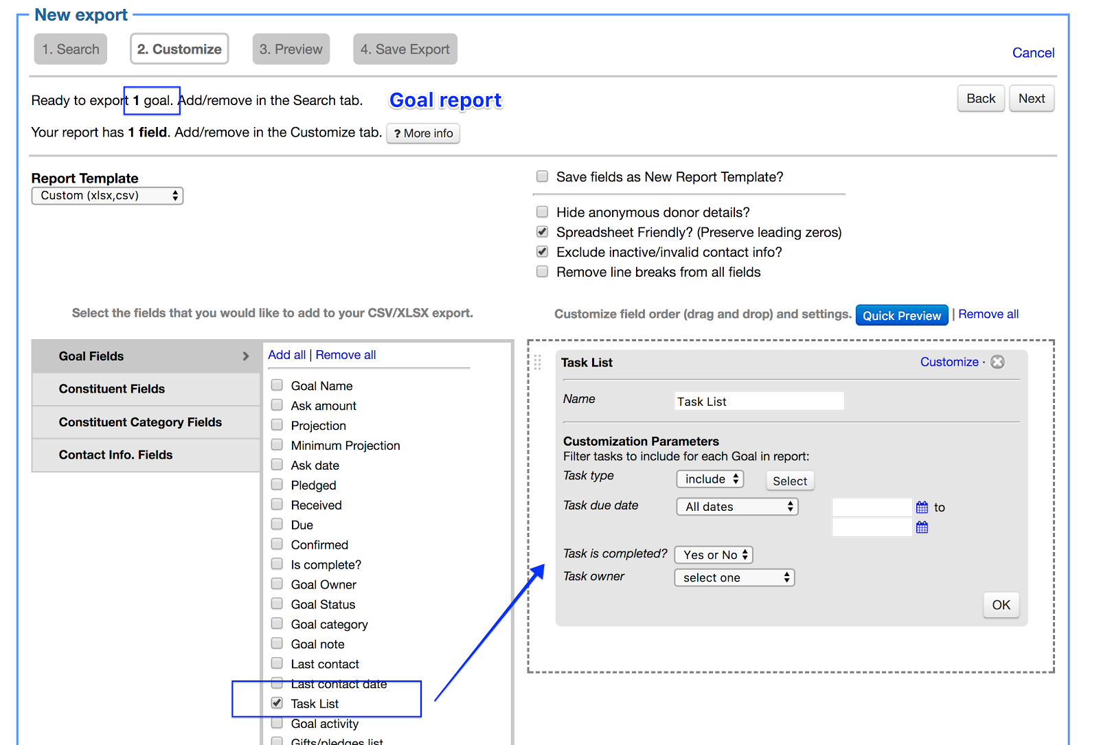Focus the task due start date input

click(872, 507)
